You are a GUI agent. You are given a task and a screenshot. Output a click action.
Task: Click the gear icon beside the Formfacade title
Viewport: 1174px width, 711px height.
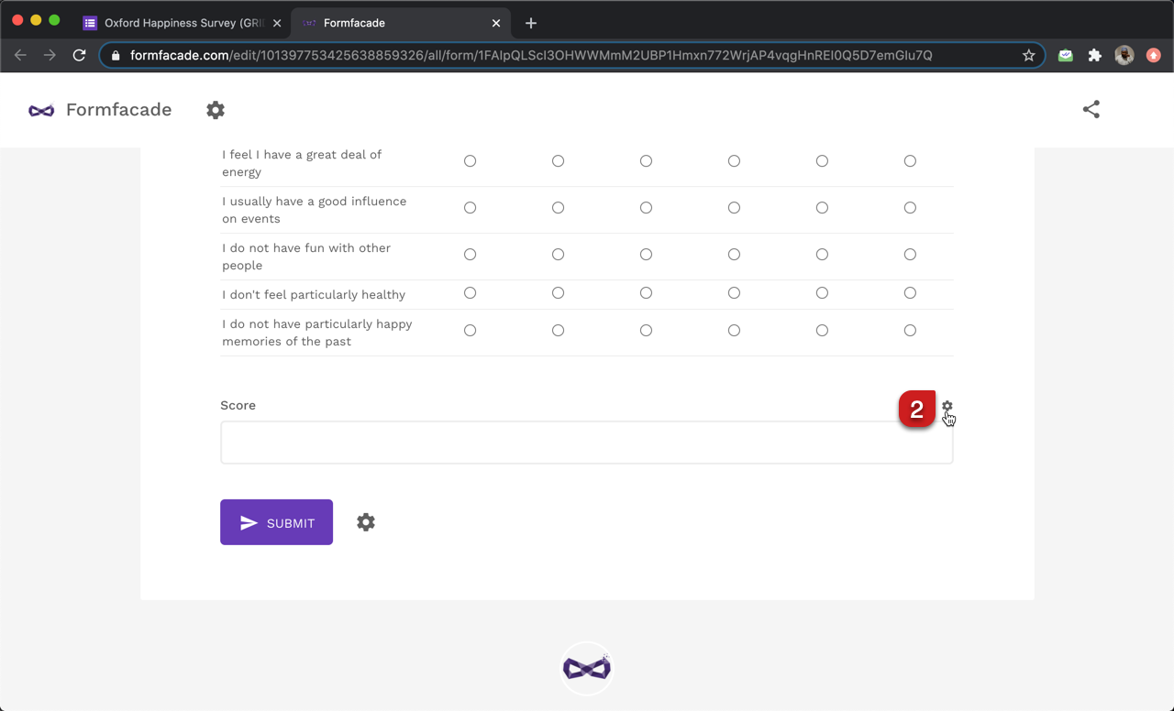[216, 110]
